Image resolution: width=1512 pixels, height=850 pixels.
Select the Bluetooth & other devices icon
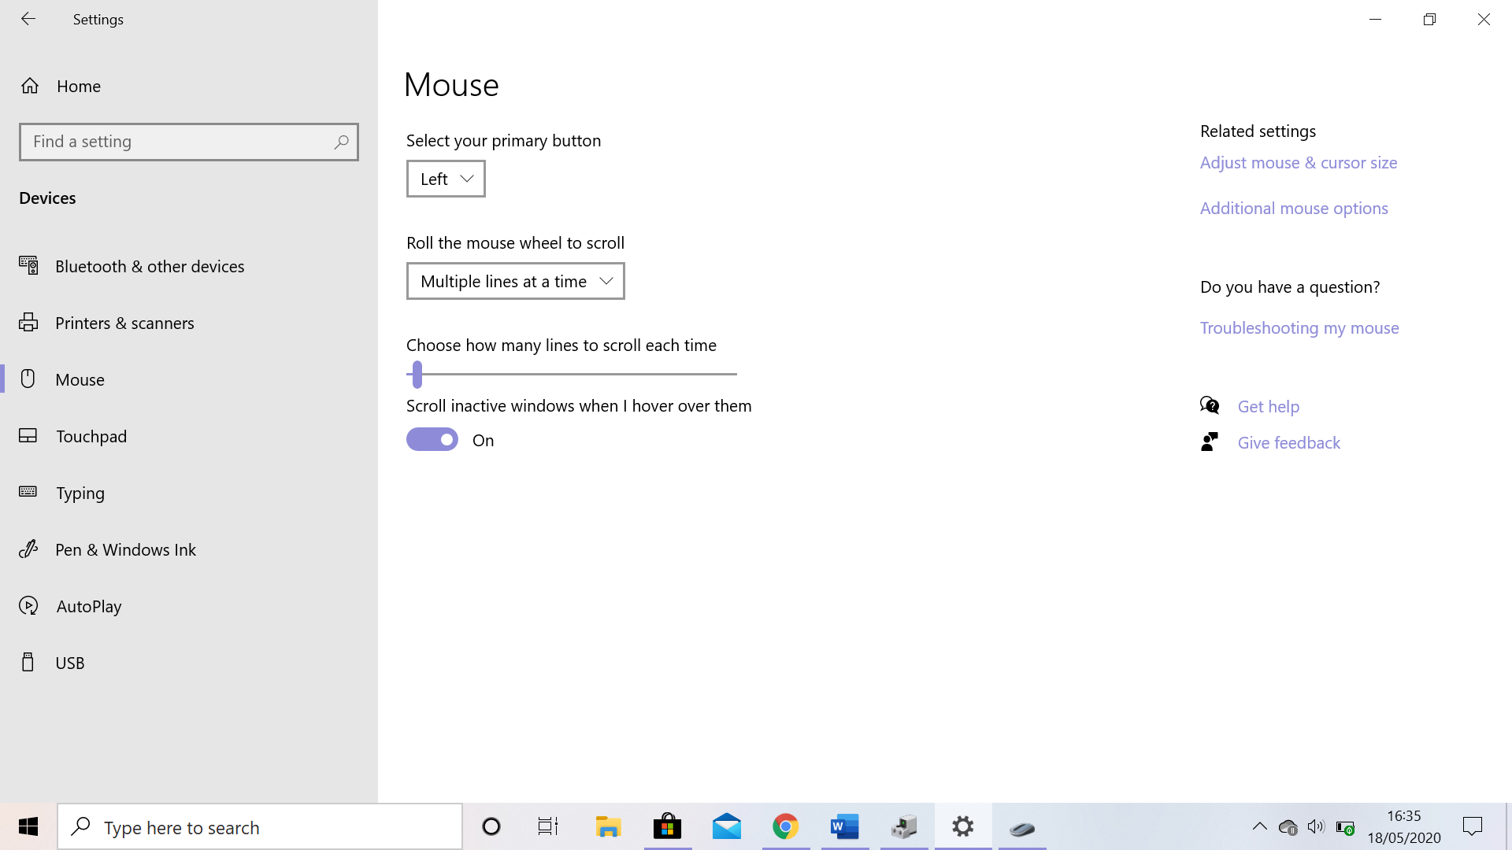click(29, 266)
